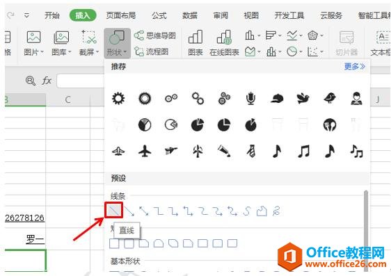
Task: Click the 更多 more shapes link
Action: pos(355,67)
